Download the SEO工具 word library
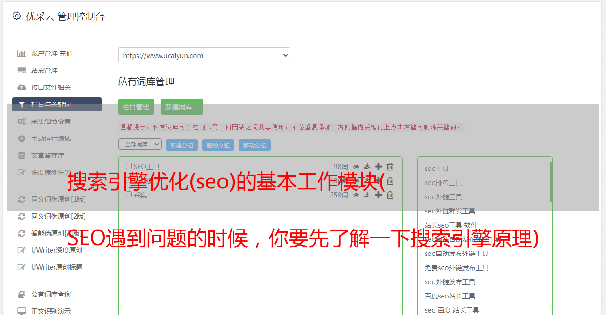The width and height of the screenshot is (606, 315). coord(367,167)
